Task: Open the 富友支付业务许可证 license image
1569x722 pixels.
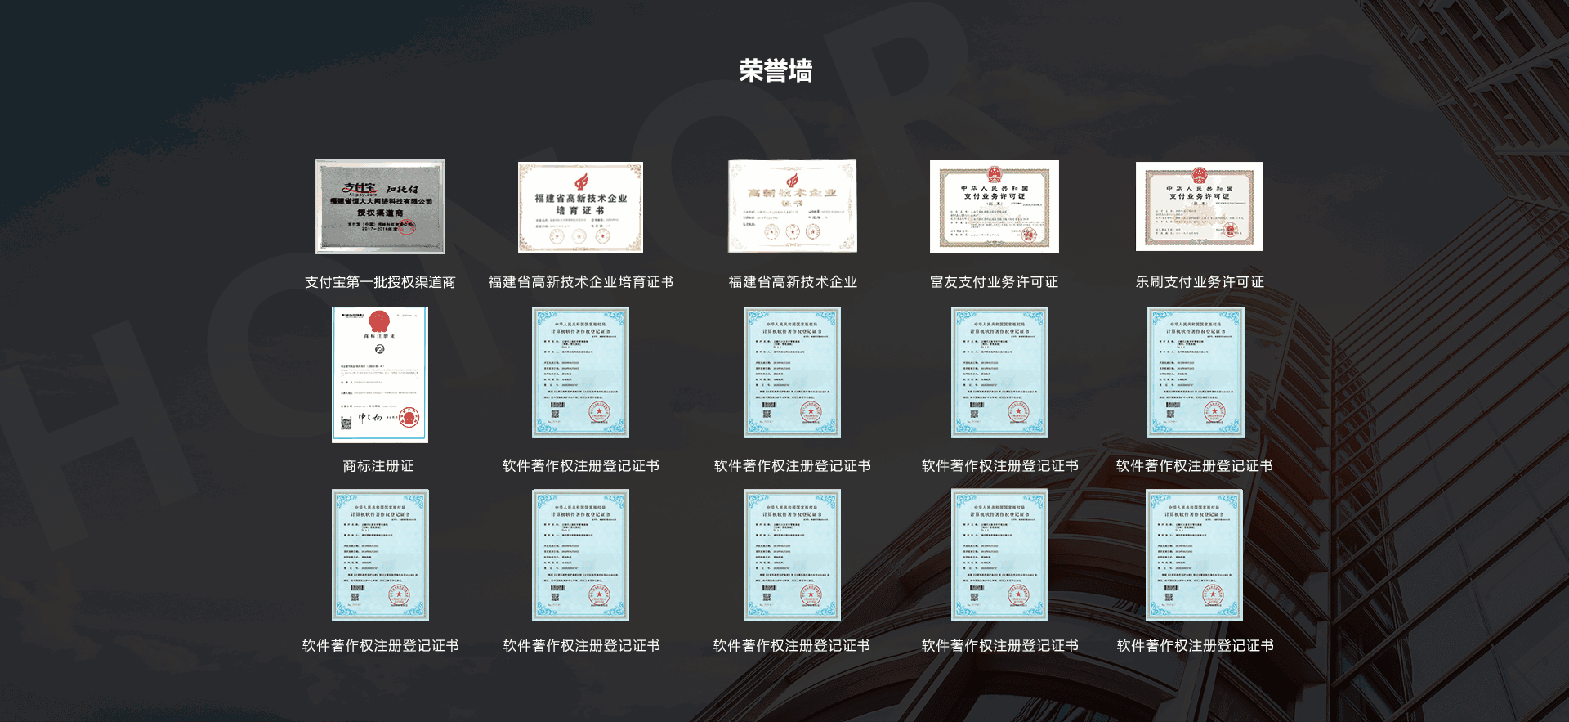Action: (994, 207)
